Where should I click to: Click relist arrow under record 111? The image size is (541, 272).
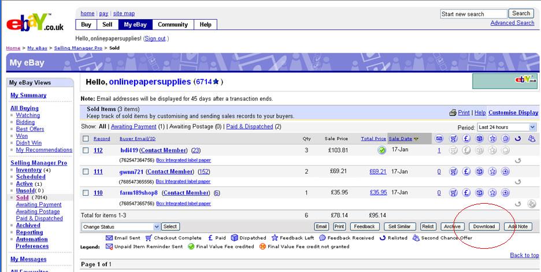pos(517,182)
